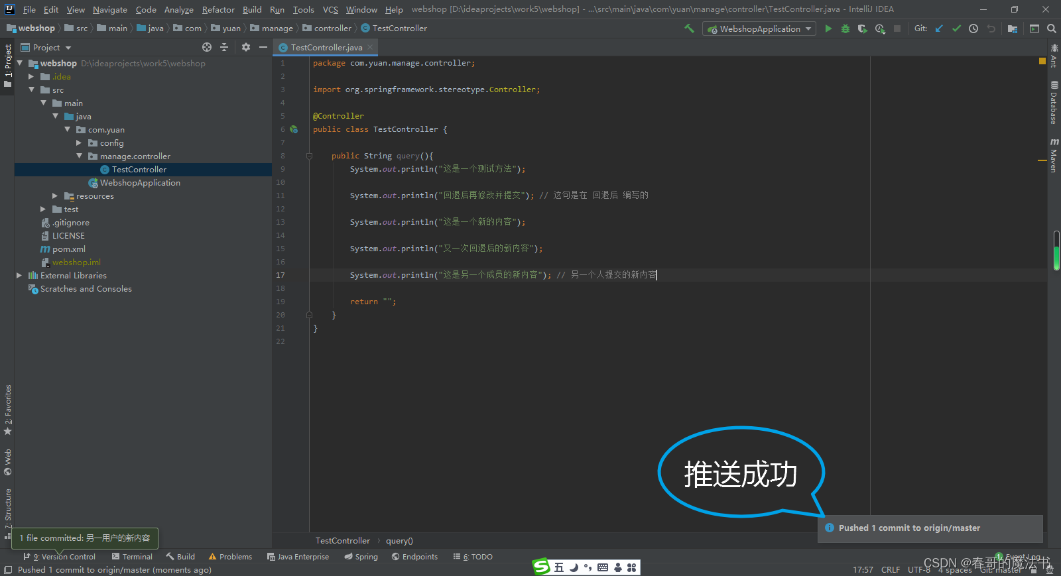Open the VCS menu
1061x576 pixels.
[x=330, y=9]
